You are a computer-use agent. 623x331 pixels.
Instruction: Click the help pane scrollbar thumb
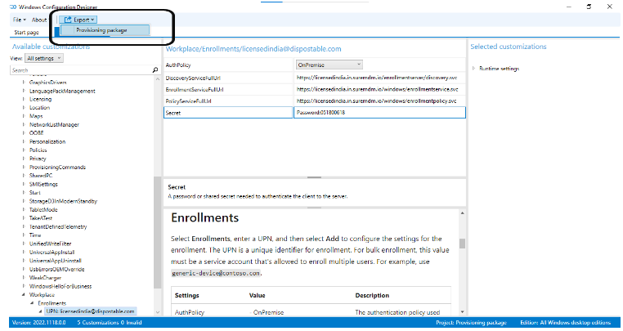coord(462,244)
